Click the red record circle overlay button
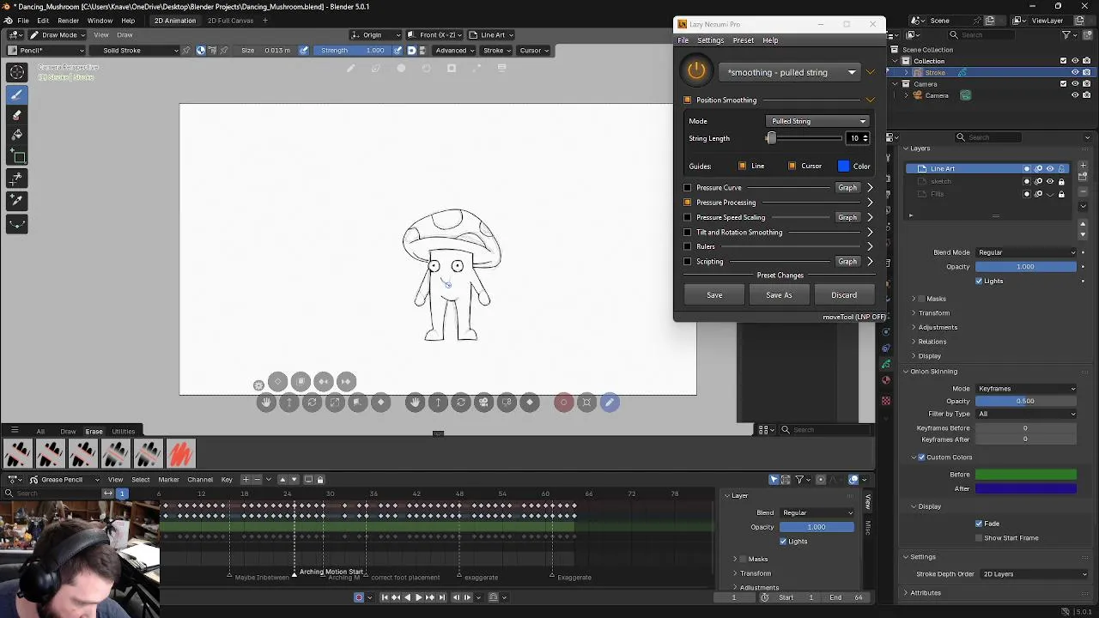 tap(563, 402)
